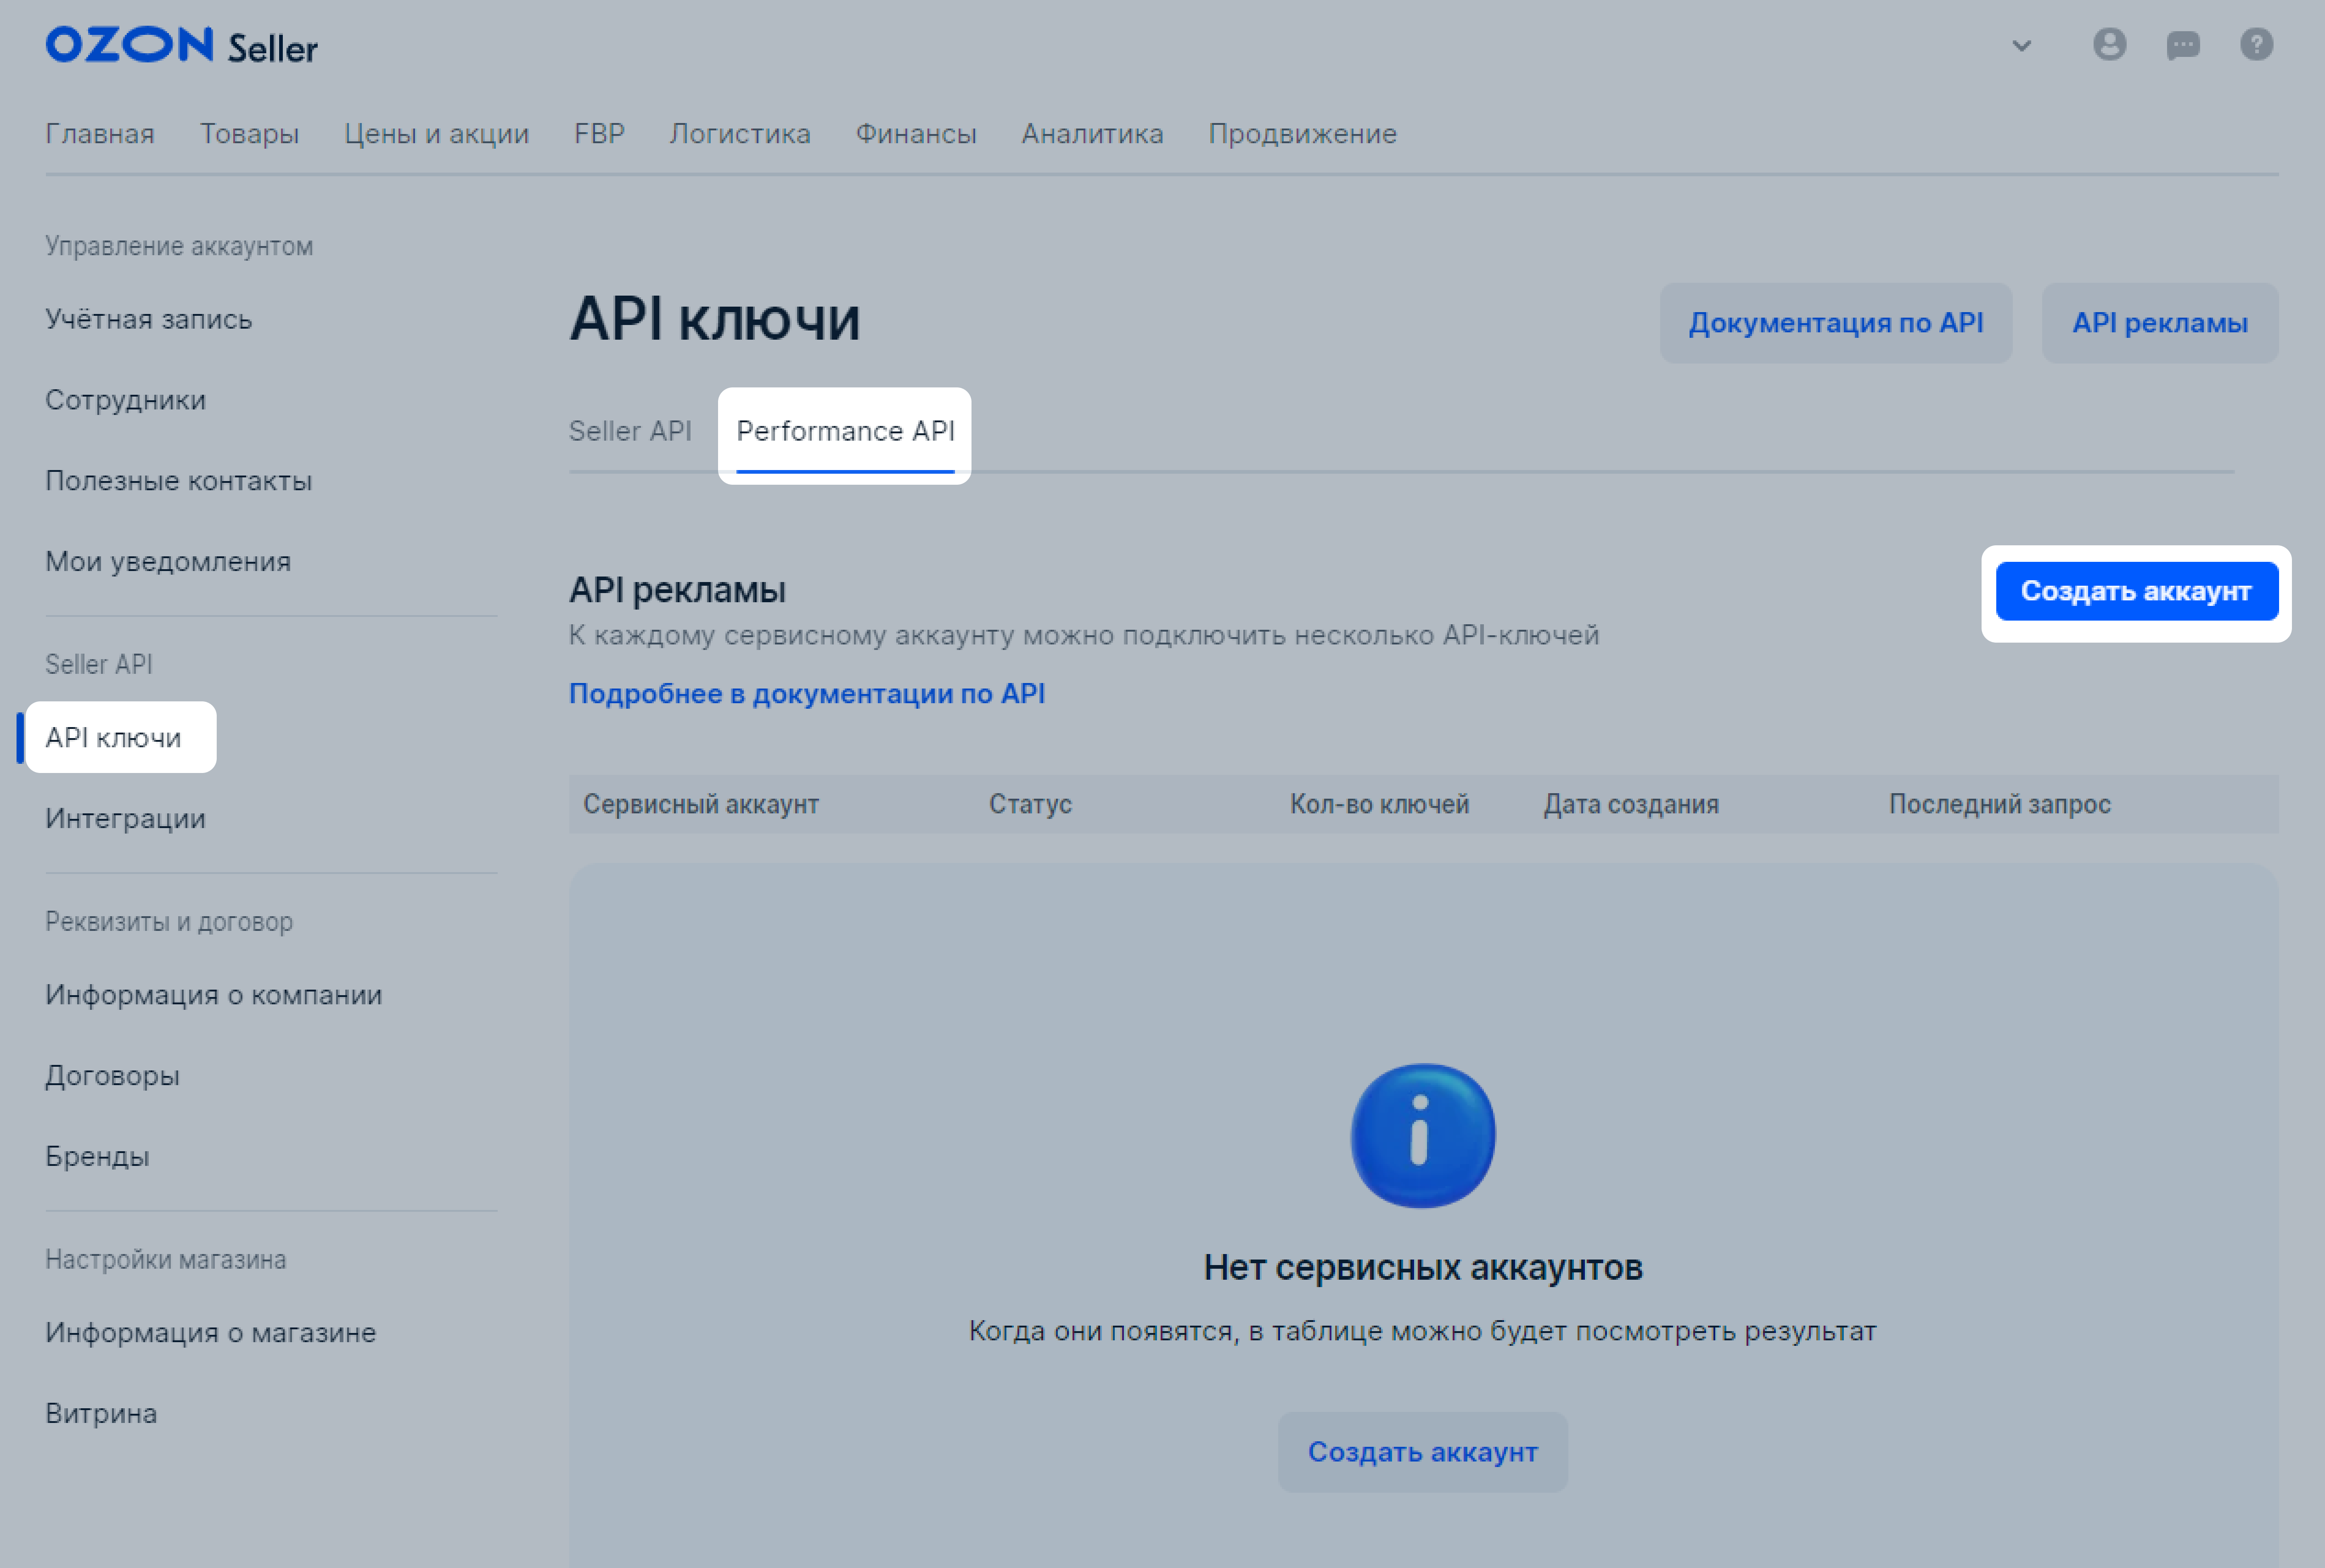Open Витрина in sidebar
2325x1568 pixels.
tap(101, 1414)
